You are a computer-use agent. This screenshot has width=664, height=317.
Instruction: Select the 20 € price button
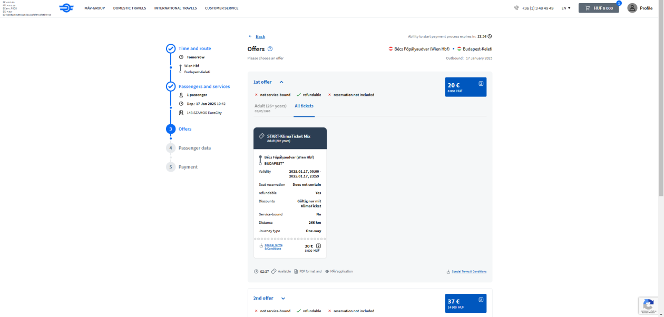click(x=465, y=87)
